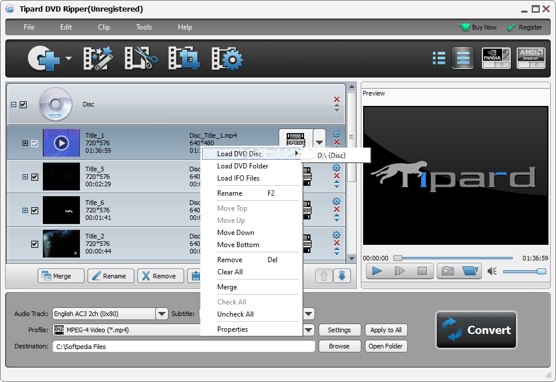Viewport: 556px width, 382px height.
Task: Open settings gear for Title_6
Action: [x=336, y=201]
